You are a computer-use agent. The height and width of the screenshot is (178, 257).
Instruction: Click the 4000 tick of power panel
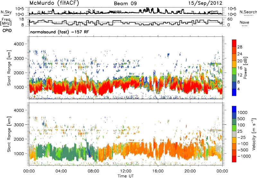coord(19,44)
